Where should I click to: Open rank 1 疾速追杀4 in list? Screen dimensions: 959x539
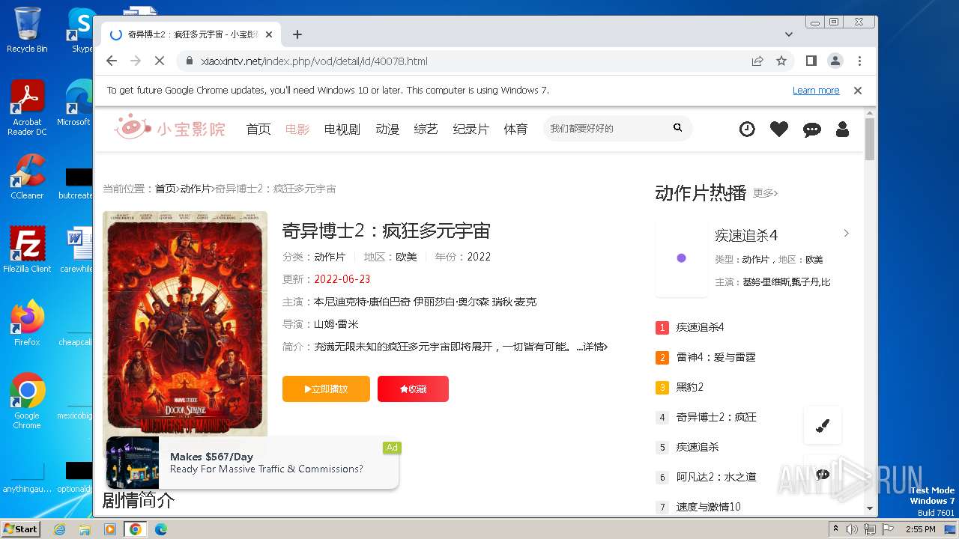click(700, 327)
